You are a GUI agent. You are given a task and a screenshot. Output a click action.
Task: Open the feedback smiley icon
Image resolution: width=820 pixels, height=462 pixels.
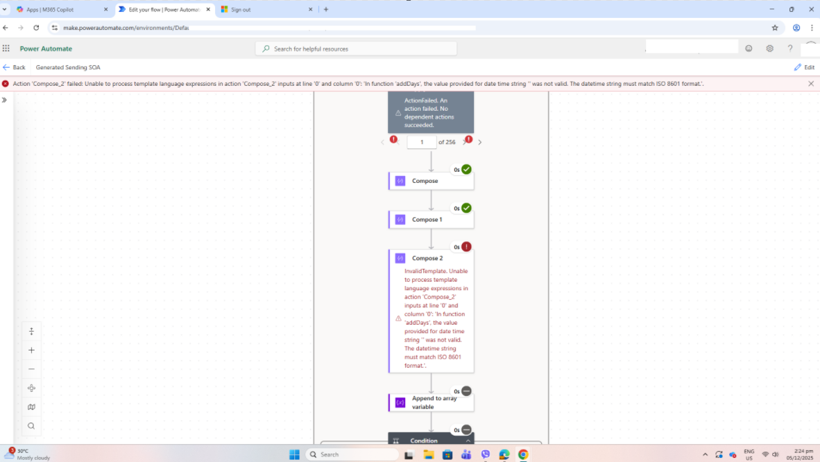pos(749,48)
